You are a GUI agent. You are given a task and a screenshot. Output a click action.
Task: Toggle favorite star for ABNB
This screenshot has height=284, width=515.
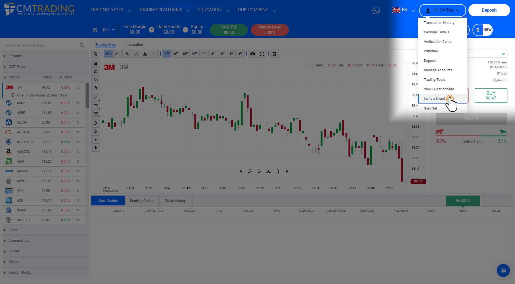78,103
